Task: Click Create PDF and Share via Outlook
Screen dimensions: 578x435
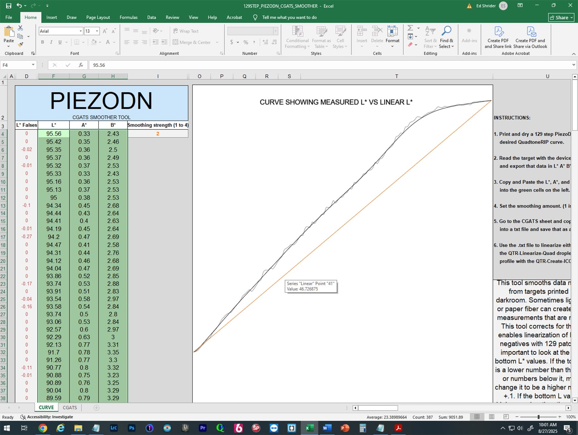Action: (x=530, y=37)
